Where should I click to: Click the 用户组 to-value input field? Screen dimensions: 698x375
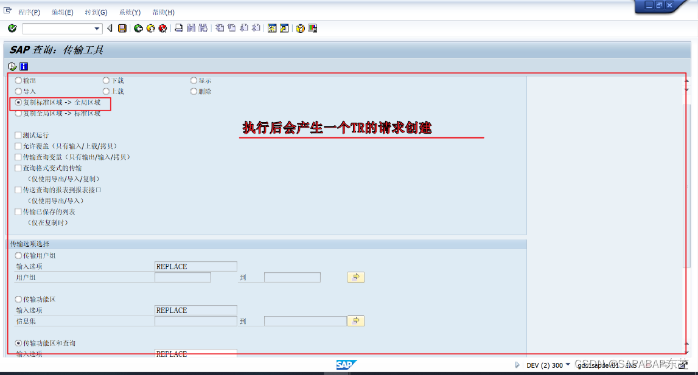click(292, 278)
